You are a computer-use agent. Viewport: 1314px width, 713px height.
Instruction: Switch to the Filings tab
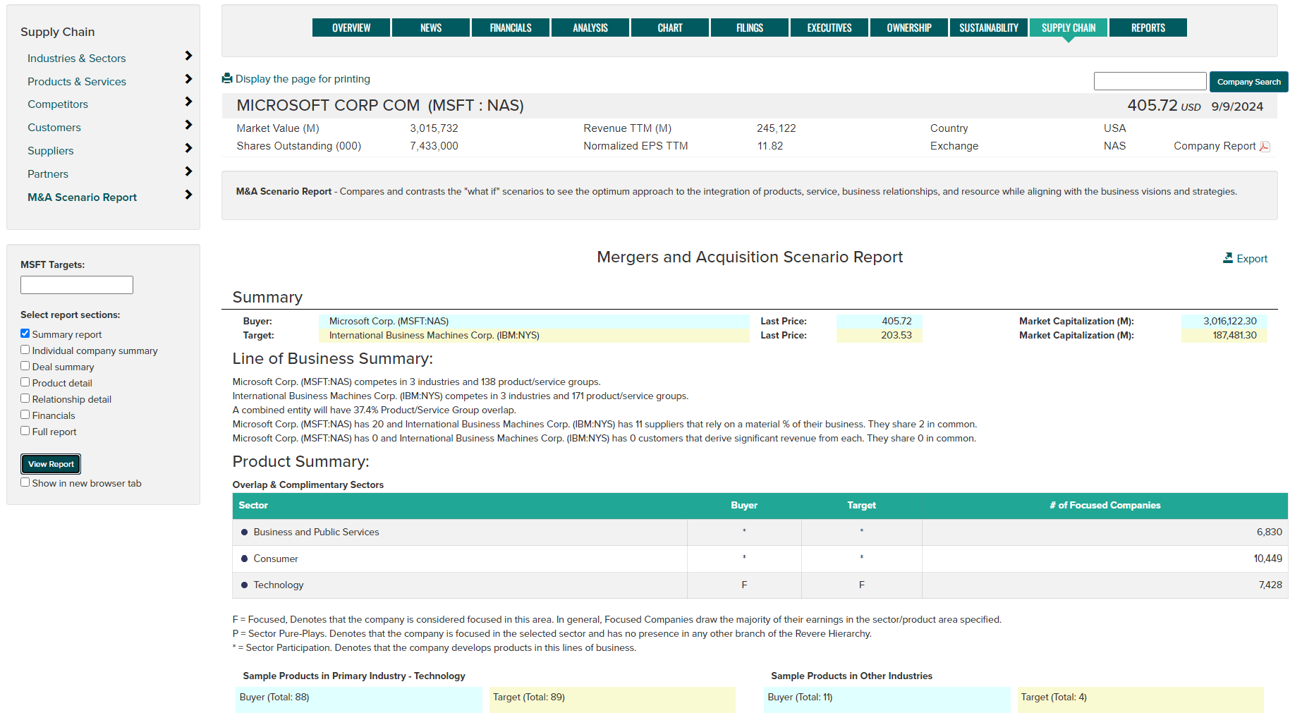point(750,28)
